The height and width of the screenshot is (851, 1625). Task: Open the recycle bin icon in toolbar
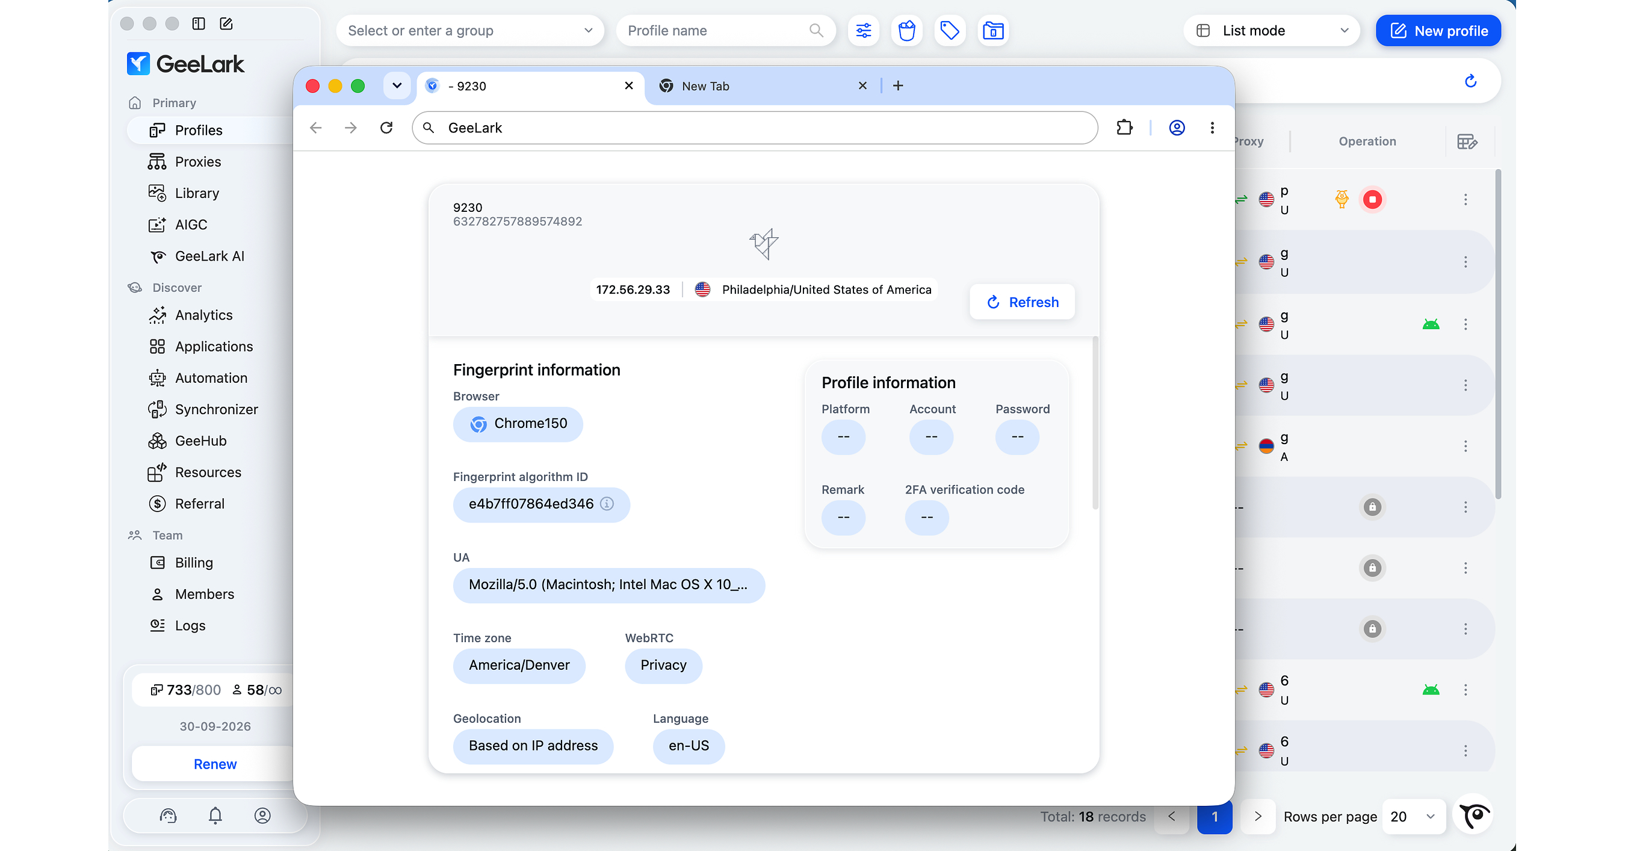coord(906,30)
